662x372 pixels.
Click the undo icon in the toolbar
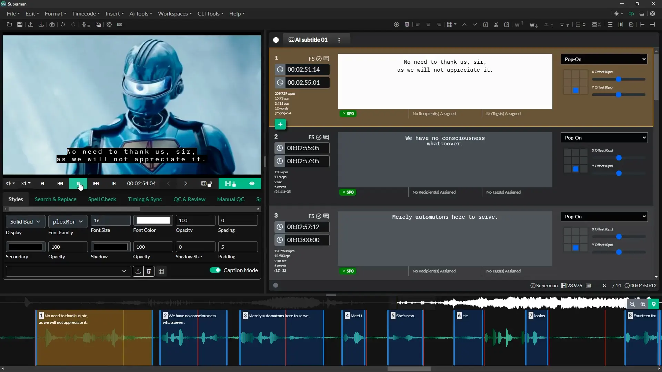coord(63,24)
